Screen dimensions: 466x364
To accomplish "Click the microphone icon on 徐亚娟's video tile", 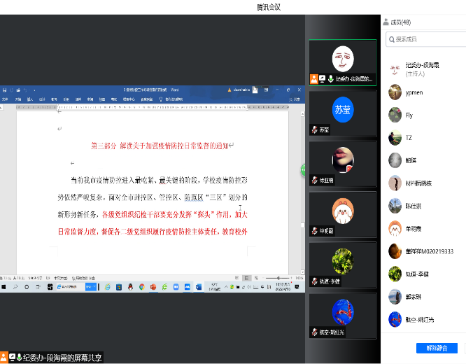I will coord(315,181).
